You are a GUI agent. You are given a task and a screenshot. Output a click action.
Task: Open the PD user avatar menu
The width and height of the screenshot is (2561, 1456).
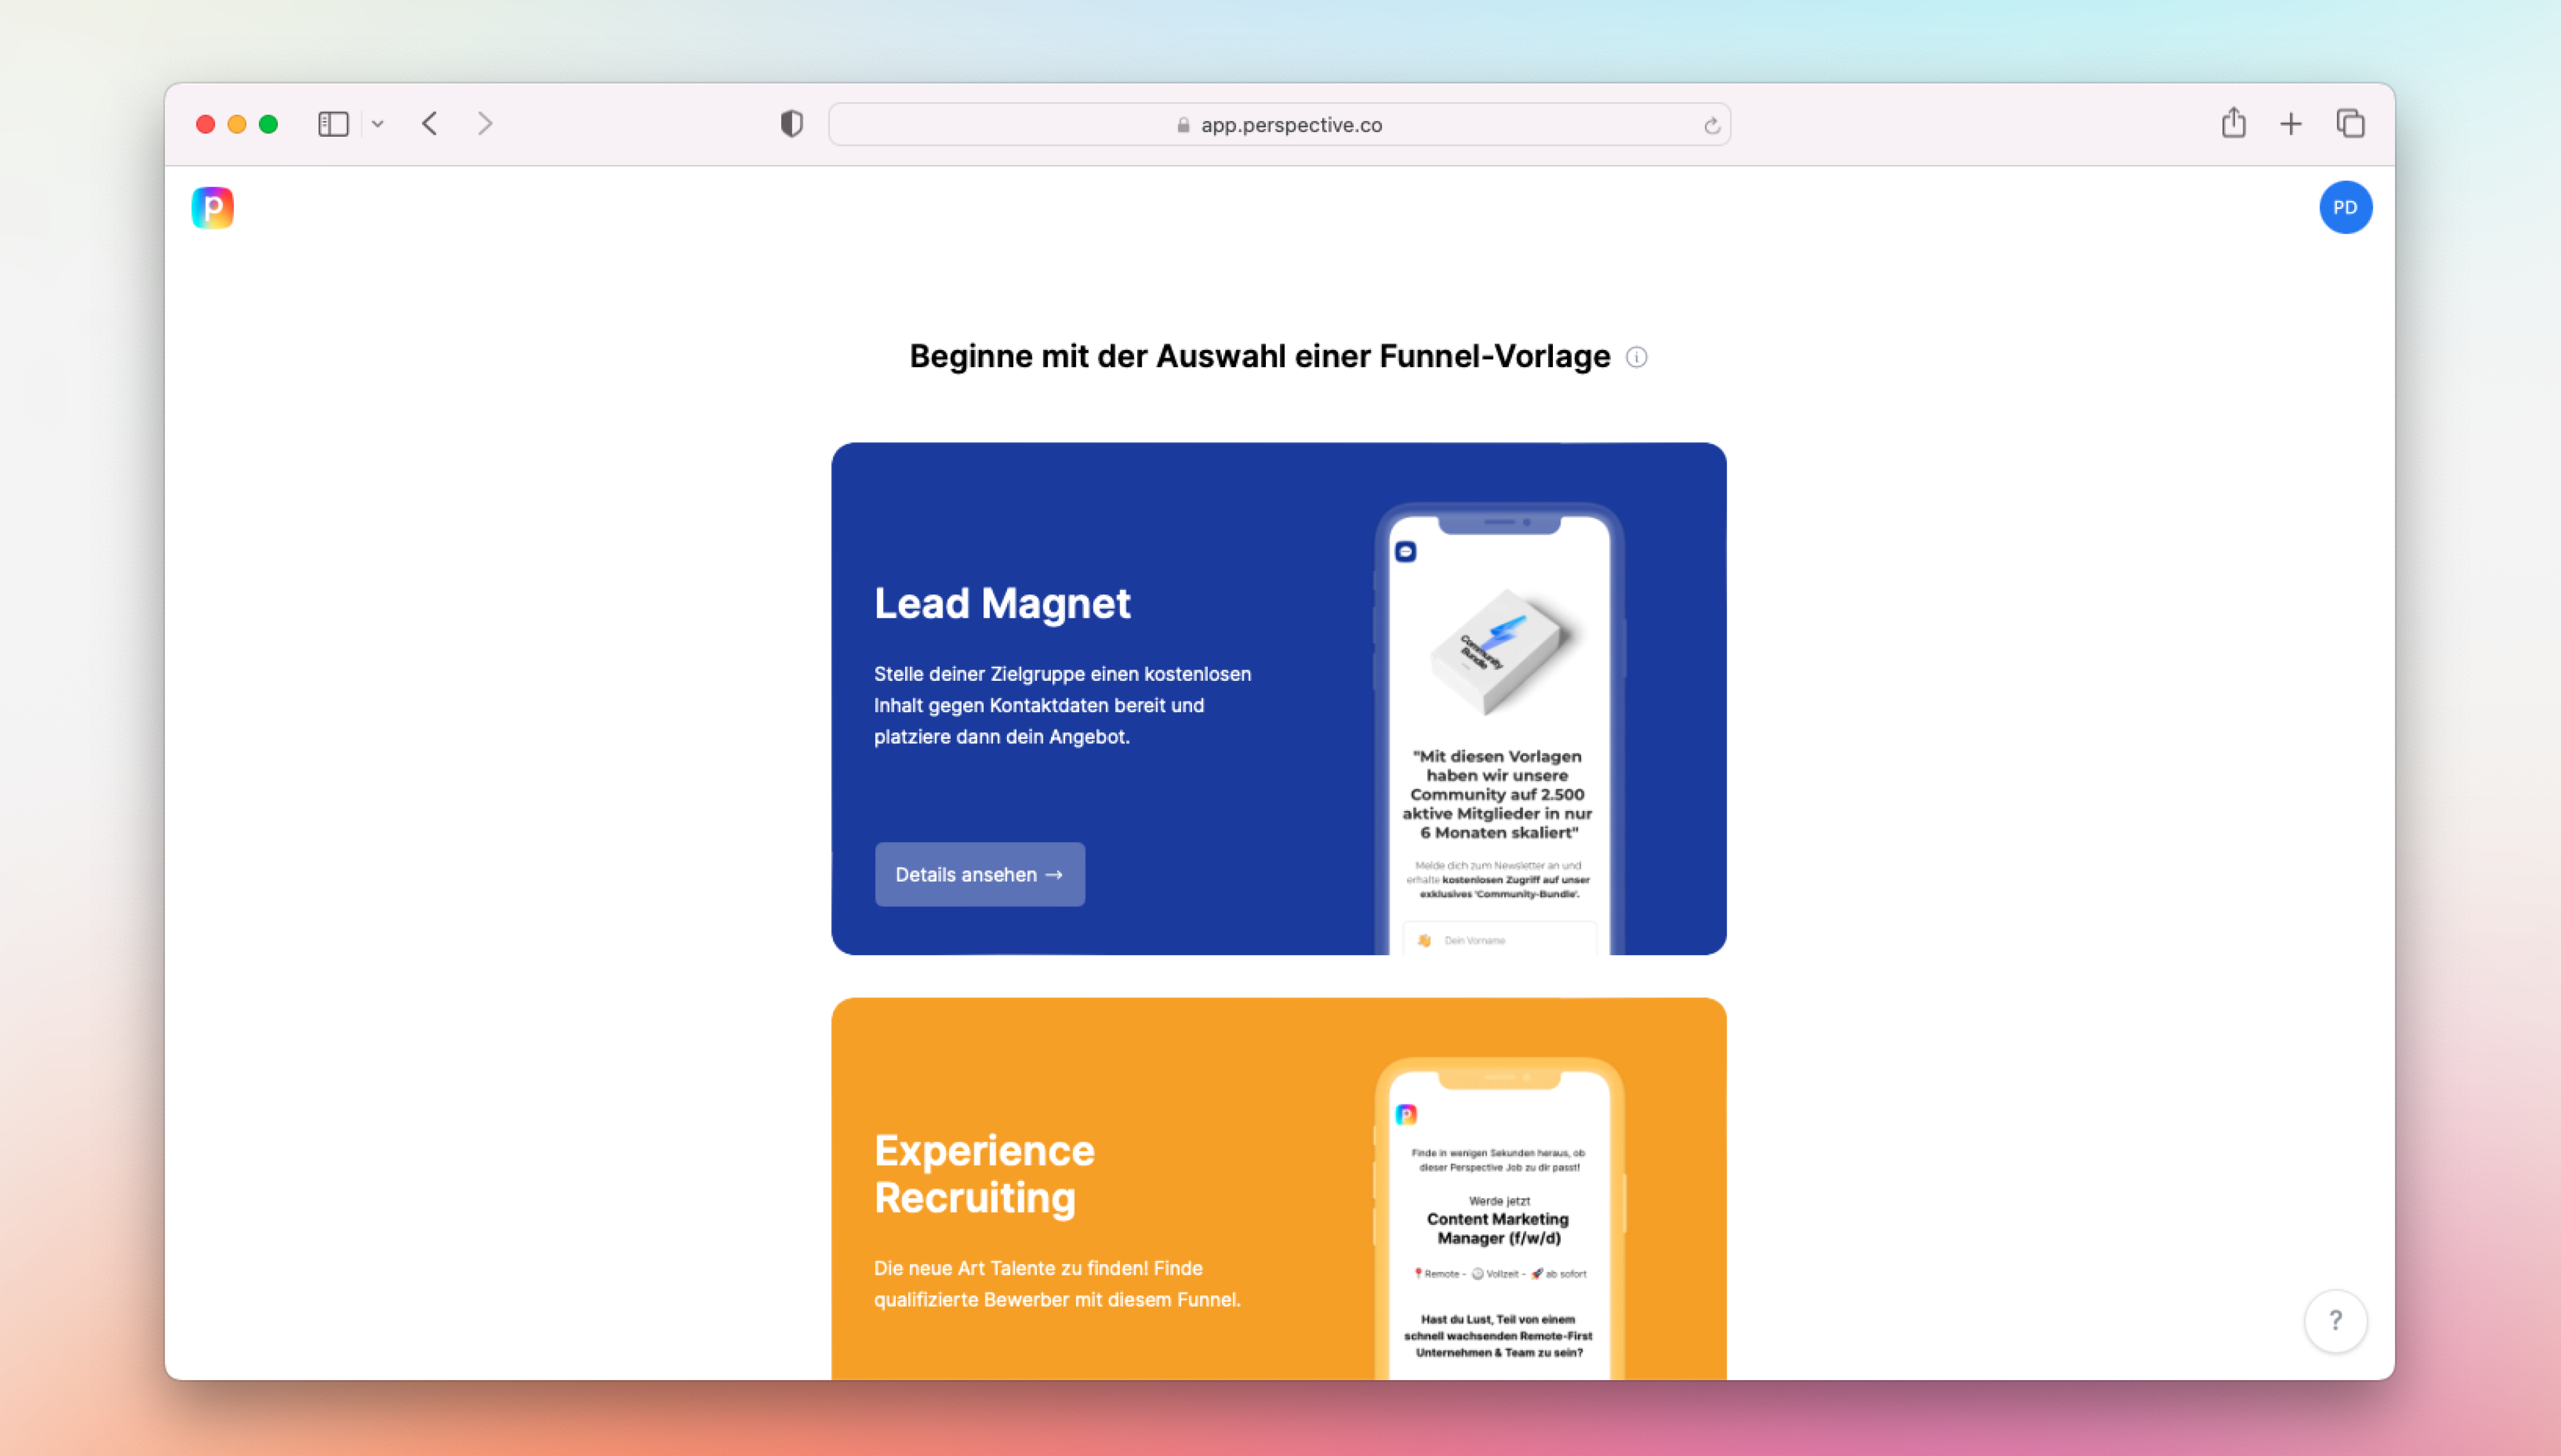tap(2344, 207)
